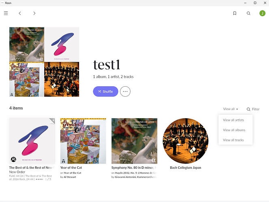Click the test1 title
Image resolution: width=269 pixels, height=202 pixels.
click(x=106, y=65)
